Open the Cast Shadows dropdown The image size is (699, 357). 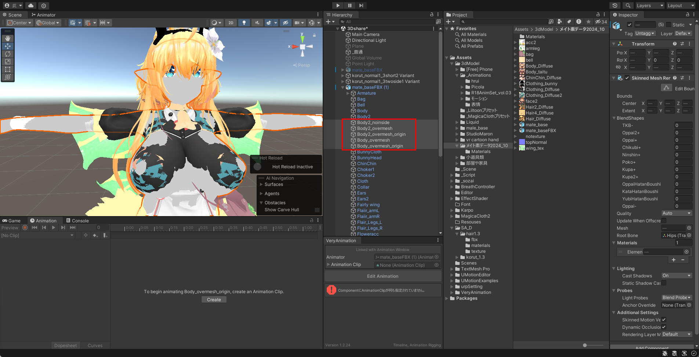click(677, 276)
